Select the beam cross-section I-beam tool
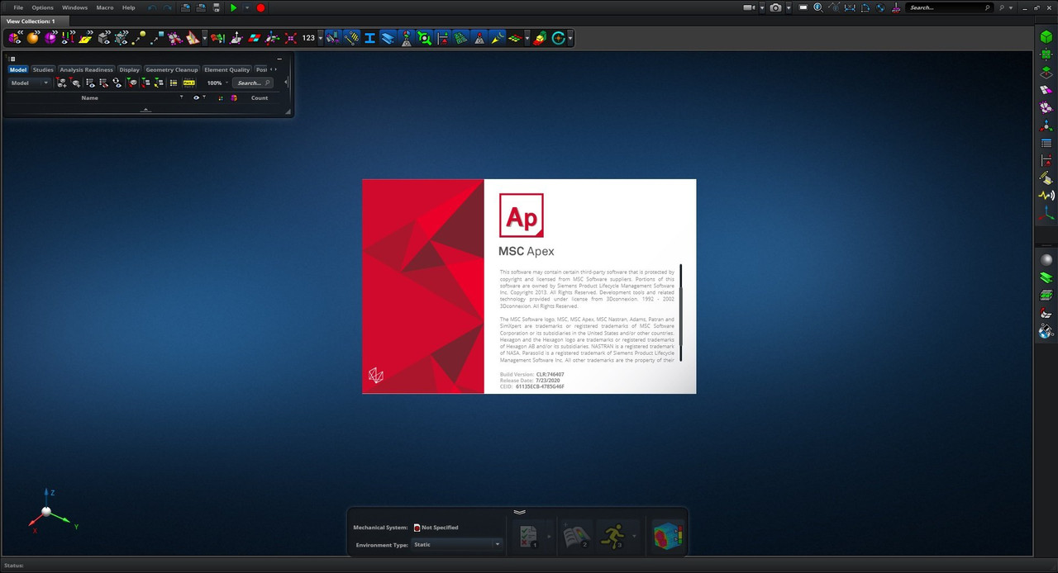The image size is (1058, 573). click(x=369, y=38)
